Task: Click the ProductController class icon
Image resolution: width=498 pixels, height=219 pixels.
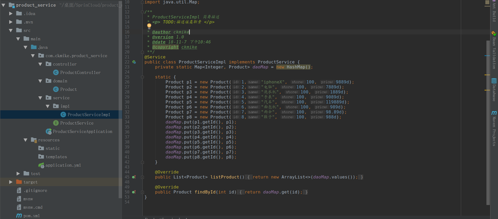Action: [x=56, y=72]
